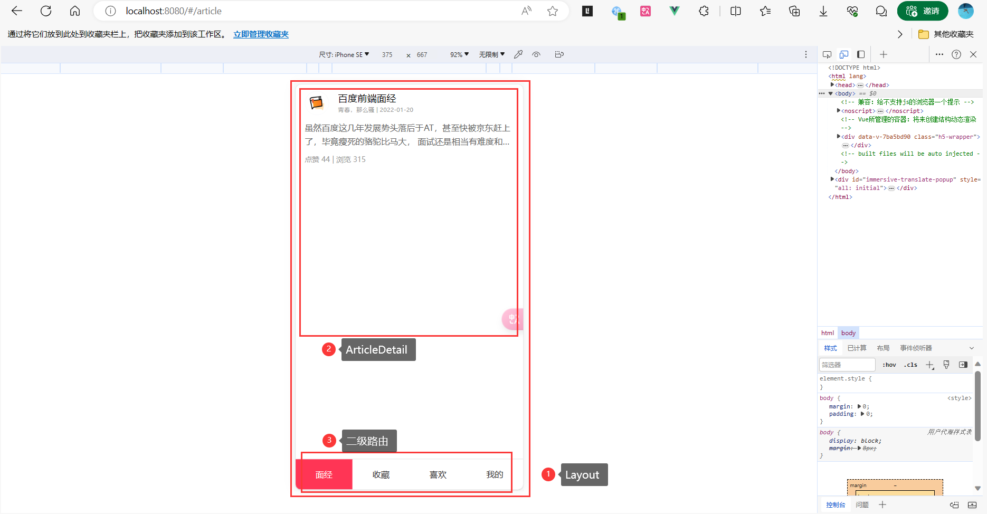Toggle the computed styles sidebar pane
This screenshot has height=514, width=987.
point(963,365)
